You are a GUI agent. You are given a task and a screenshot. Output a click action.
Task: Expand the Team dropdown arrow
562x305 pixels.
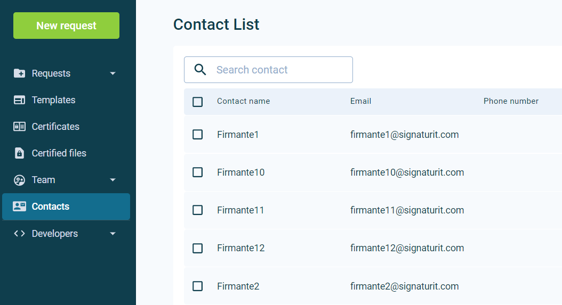click(113, 180)
